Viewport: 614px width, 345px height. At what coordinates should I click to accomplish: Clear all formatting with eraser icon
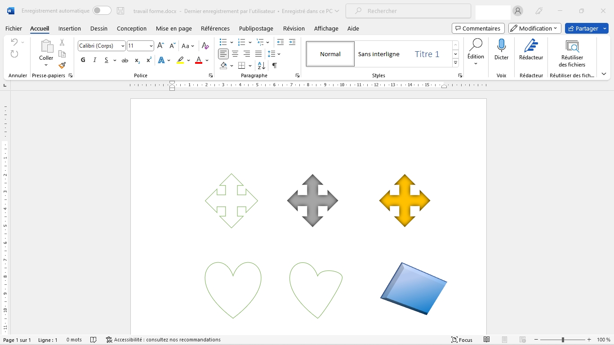(x=205, y=46)
